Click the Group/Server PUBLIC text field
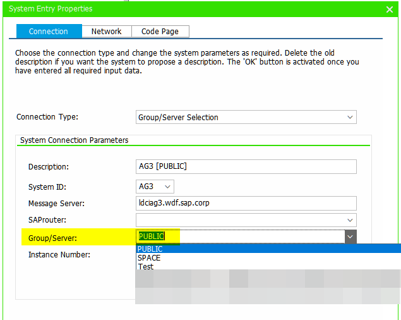 [x=240, y=237]
